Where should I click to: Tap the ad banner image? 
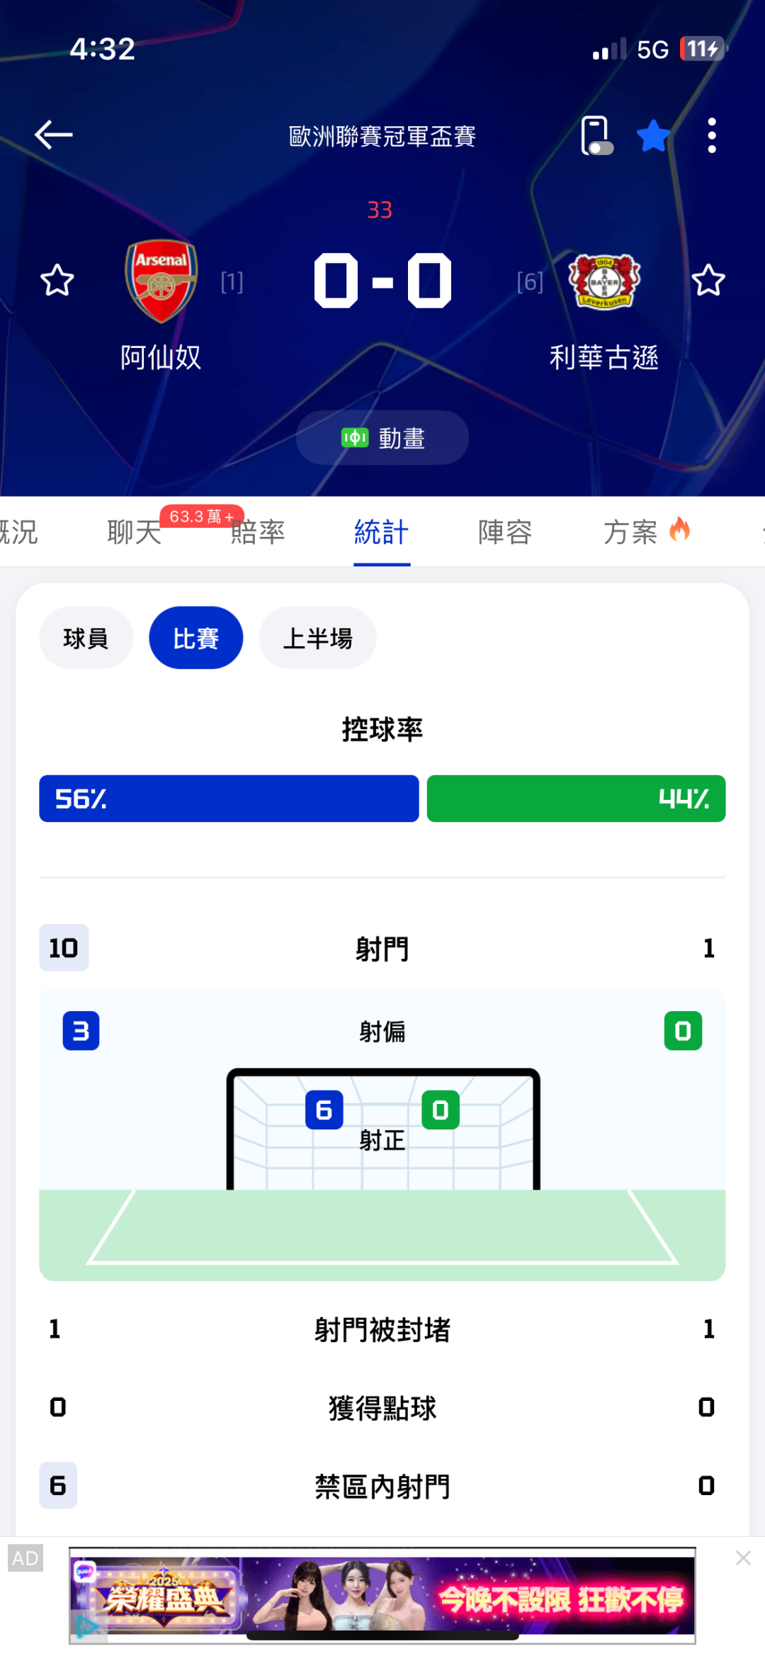click(x=382, y=1595)
